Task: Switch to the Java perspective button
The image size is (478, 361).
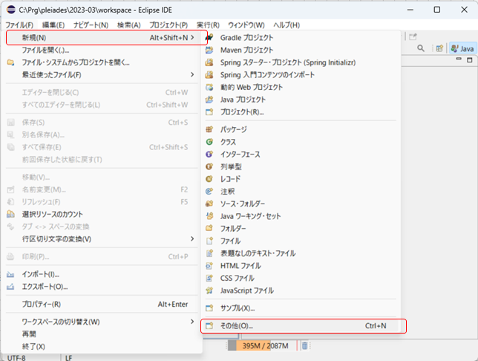Action: pyautogui.click(x=462, y=48)
